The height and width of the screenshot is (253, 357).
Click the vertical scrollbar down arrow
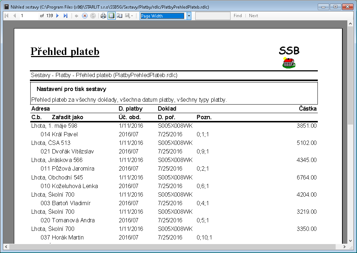click(x=350, y=240)
